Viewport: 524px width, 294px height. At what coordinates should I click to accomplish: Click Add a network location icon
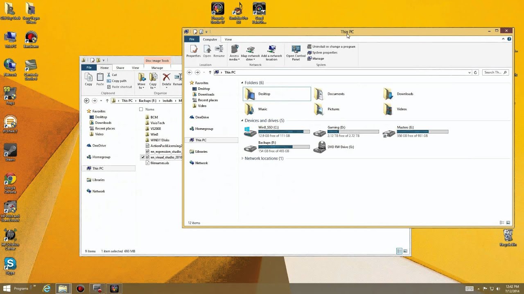coord(271,53)
